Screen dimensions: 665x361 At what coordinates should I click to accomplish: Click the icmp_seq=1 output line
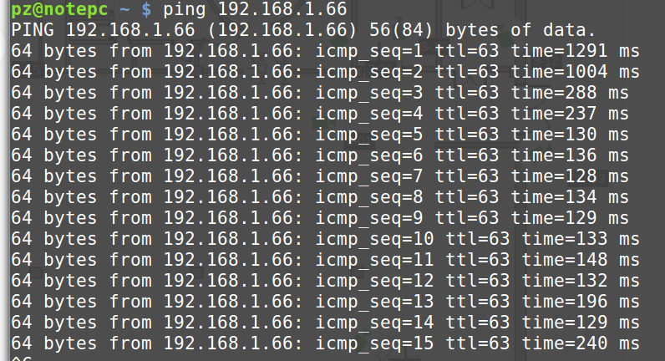[325, 51]
